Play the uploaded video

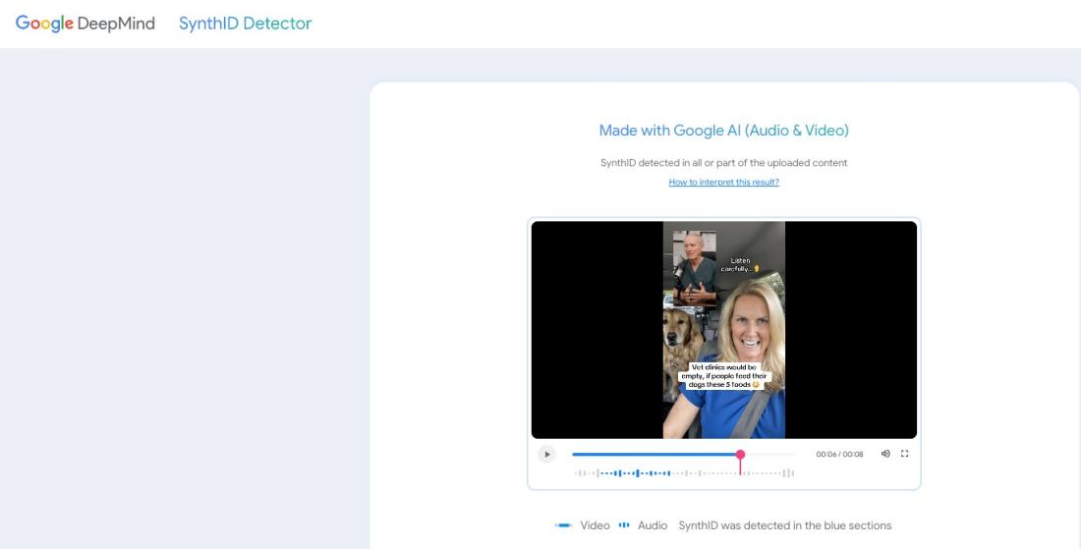tap(547, 454)
